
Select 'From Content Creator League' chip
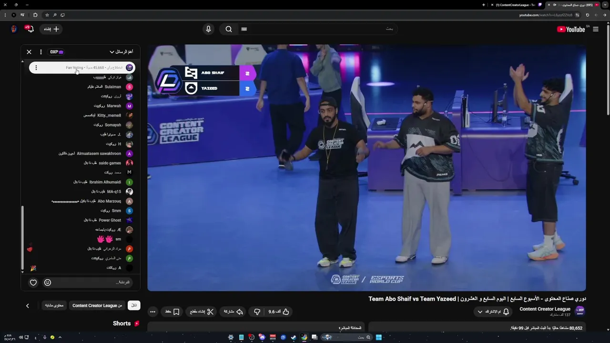pos(97,305)
